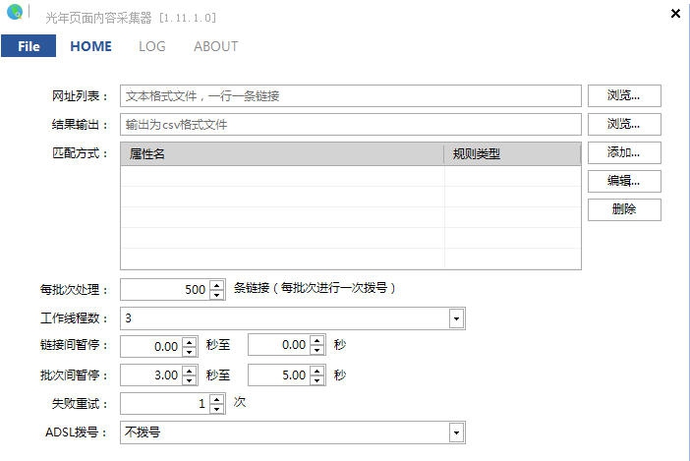Click the 失败重试 field showing 1
The width and height of the screenshot is (690, 461).
point(165,403)
